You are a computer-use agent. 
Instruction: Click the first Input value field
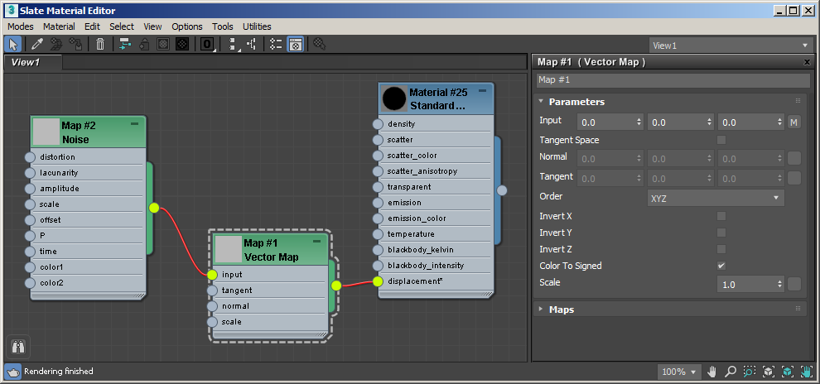[610, 122]
